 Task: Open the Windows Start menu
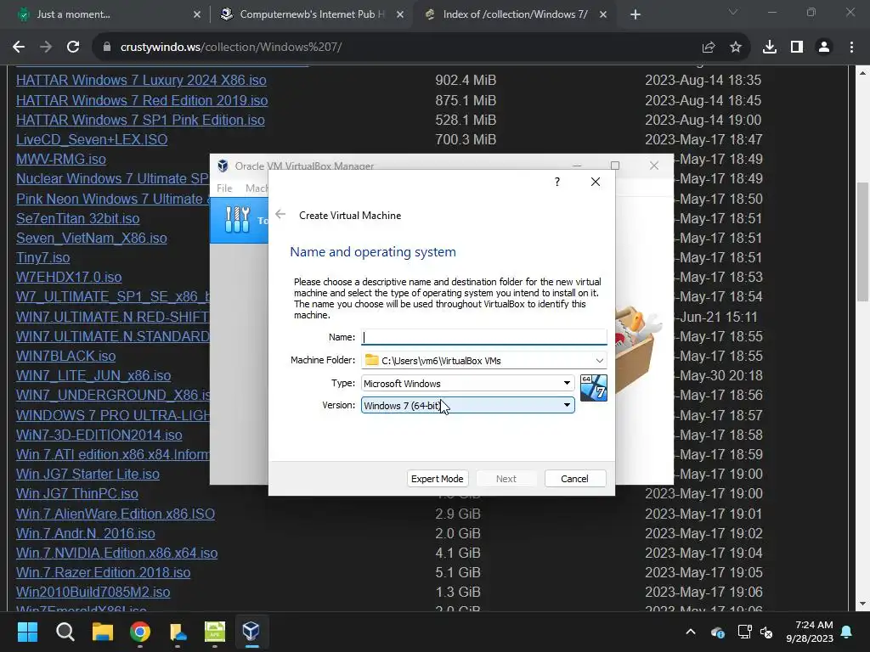click(27, 632)
